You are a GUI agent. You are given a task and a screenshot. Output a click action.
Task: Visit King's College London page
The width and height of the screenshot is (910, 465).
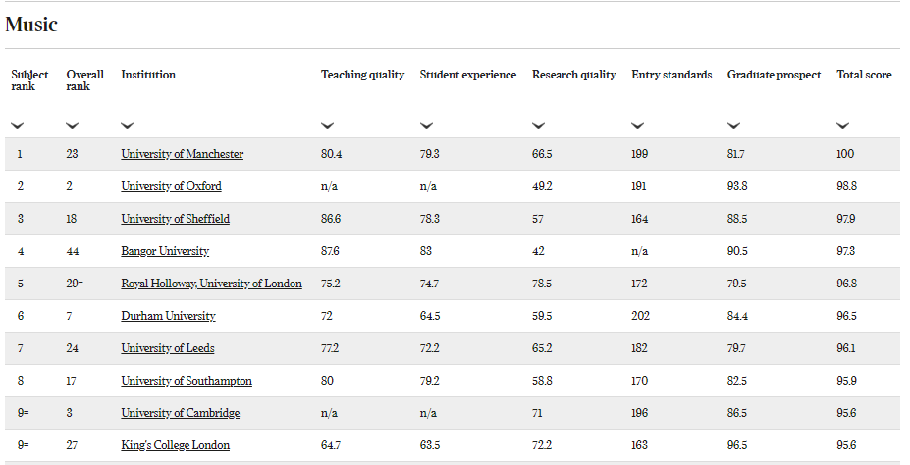tap(176, 445)
